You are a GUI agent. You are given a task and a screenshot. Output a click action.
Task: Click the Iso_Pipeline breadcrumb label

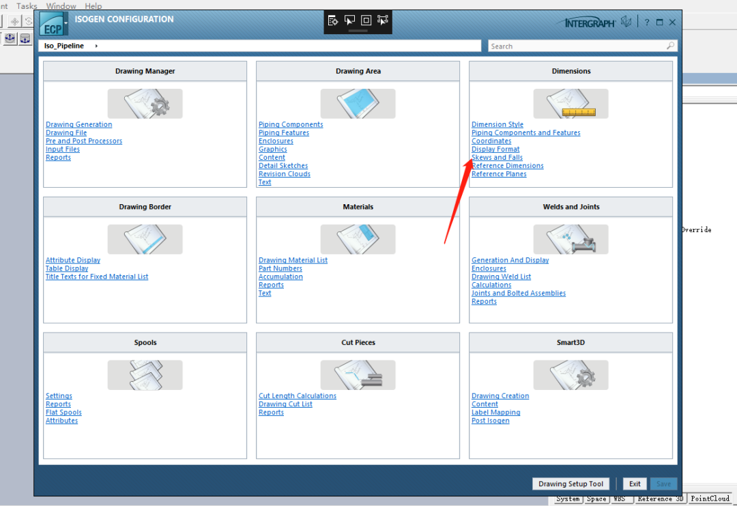coord(64,46)
